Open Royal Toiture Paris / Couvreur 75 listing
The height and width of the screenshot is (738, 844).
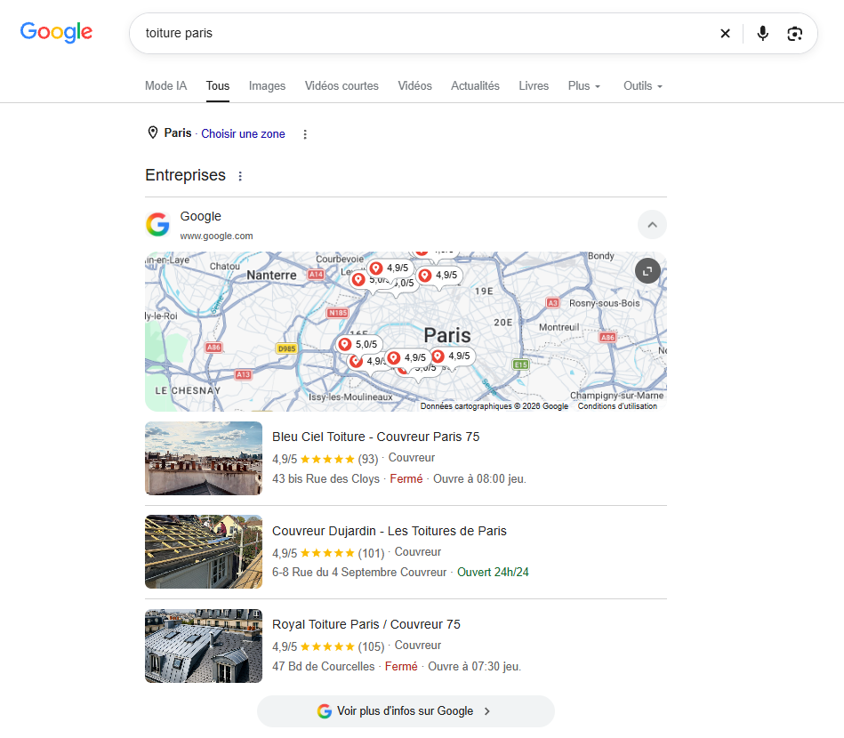pyautogui.click(x=366, y=624)
